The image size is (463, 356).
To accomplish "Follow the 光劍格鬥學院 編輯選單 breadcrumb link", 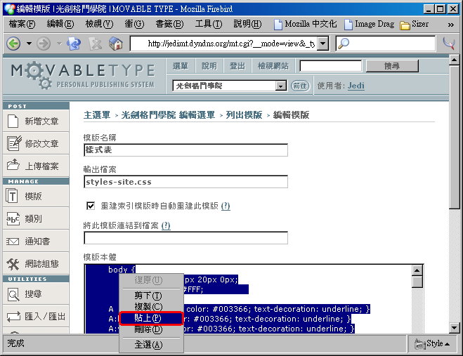I will tap(168, 115).
